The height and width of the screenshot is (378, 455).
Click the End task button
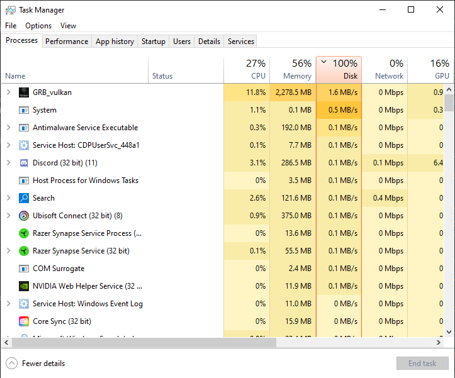click(422, 363)
